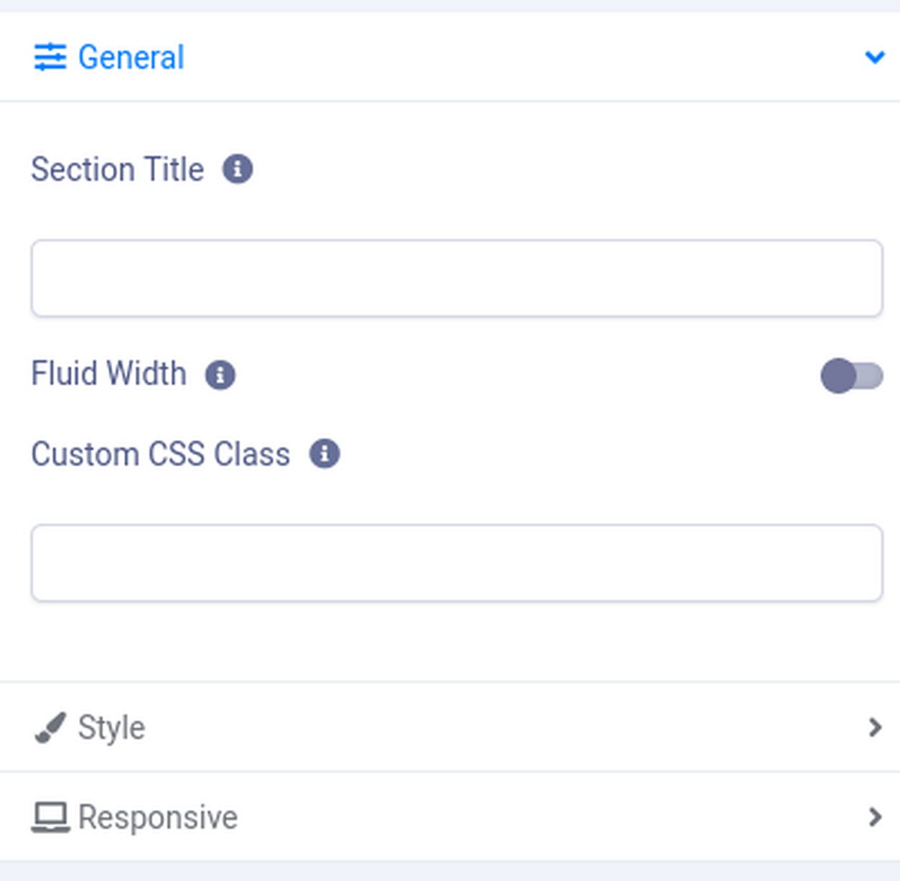Expand Style using its right chevron

tap(874, 727)
